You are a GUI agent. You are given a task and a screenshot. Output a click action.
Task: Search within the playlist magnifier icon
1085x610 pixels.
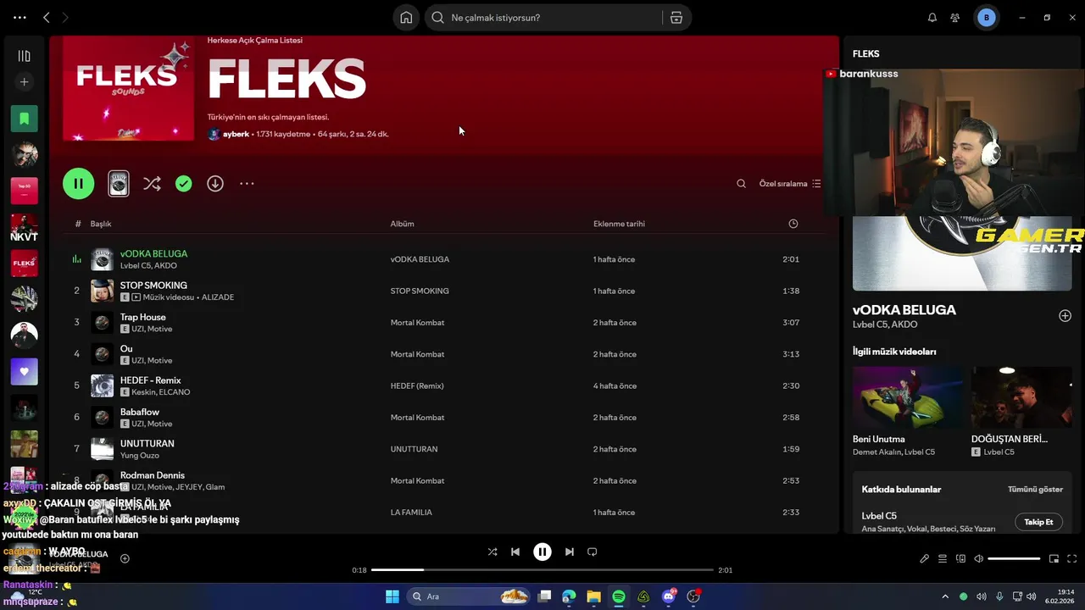point(741,183)
